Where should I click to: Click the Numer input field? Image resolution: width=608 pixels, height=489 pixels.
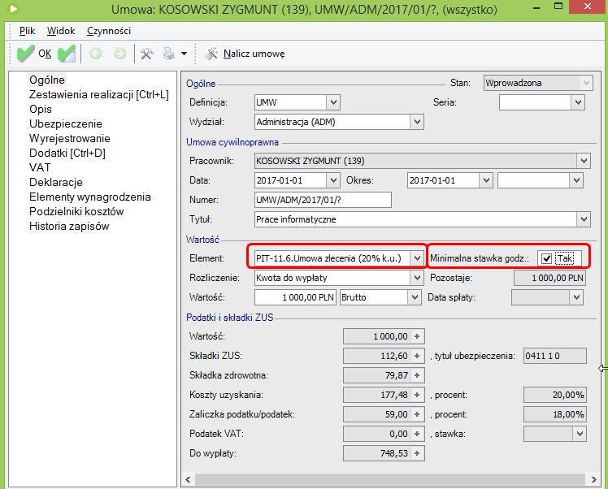point(323,200)
